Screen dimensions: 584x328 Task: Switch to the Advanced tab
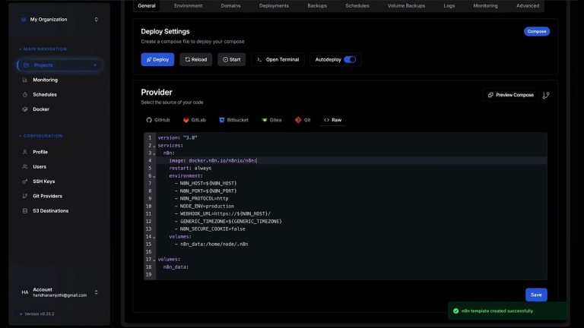coord(528,5)
